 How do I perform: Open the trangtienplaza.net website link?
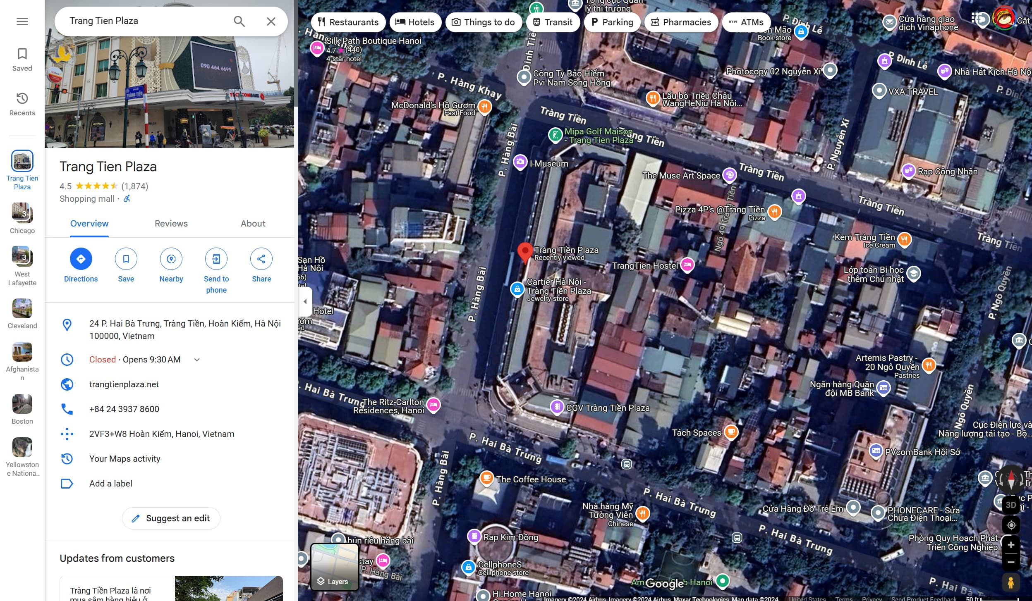tap(124, 384)
